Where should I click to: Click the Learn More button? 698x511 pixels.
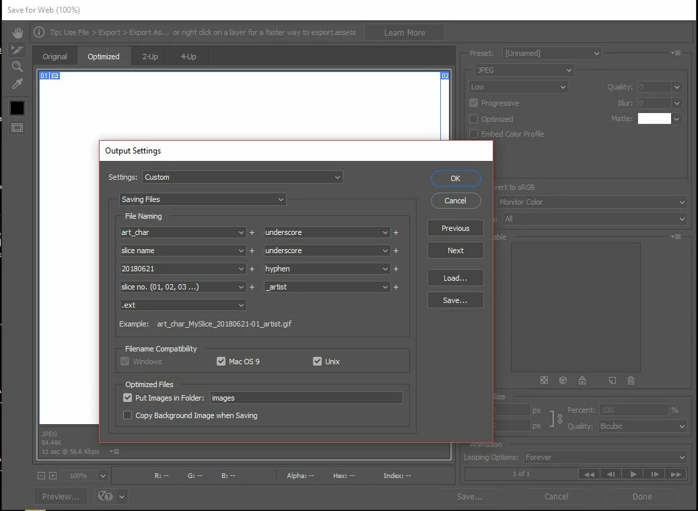pos(405,32)
